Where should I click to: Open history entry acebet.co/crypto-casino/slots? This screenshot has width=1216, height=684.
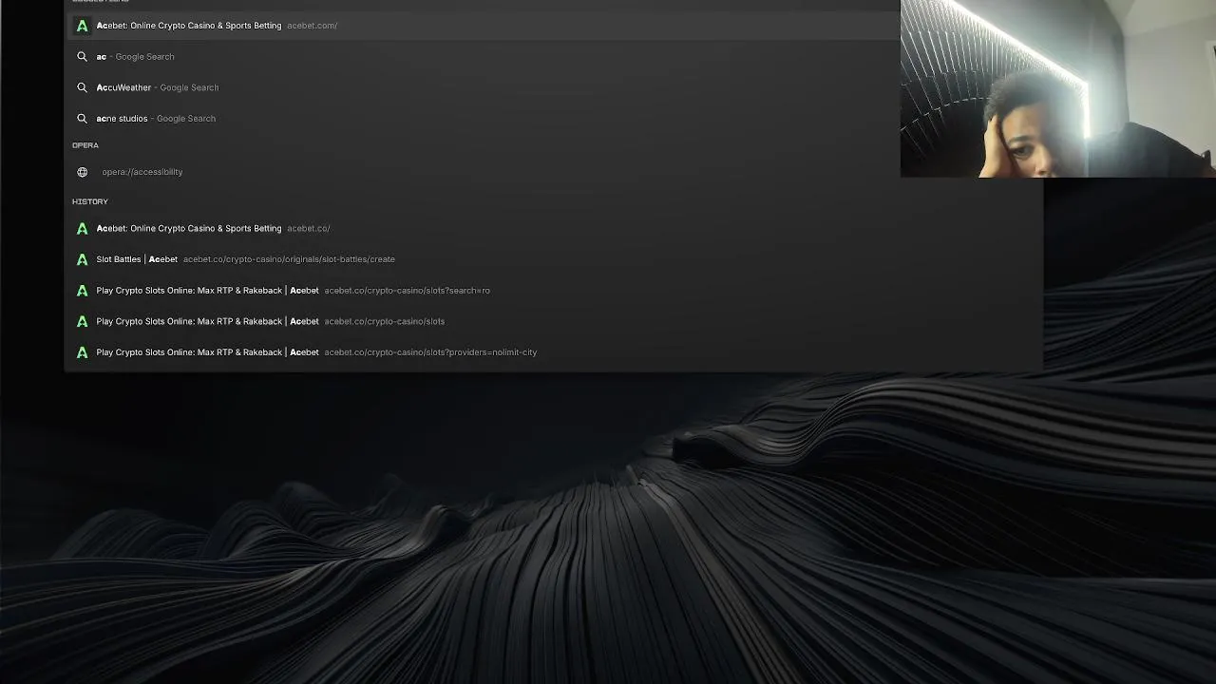click(554, 321)
